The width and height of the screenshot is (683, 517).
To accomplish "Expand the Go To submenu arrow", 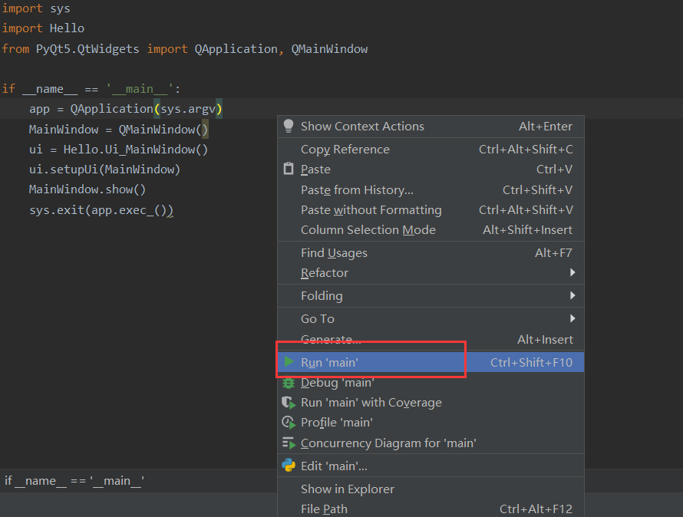I will point(572,319).
